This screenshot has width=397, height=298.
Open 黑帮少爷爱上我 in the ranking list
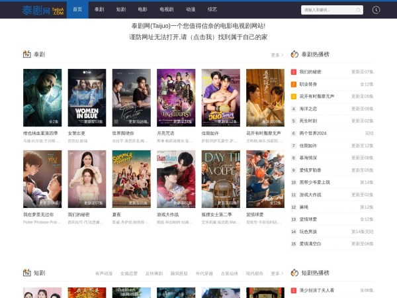(315, 183)
